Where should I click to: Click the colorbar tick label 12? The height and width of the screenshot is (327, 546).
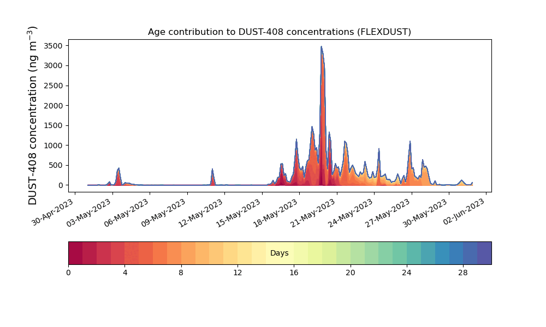tap(238, 273)
